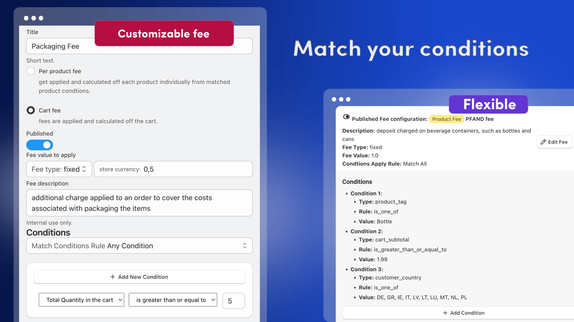Select the Per product fee radio option
574x322 pixels.
point(31,71)
